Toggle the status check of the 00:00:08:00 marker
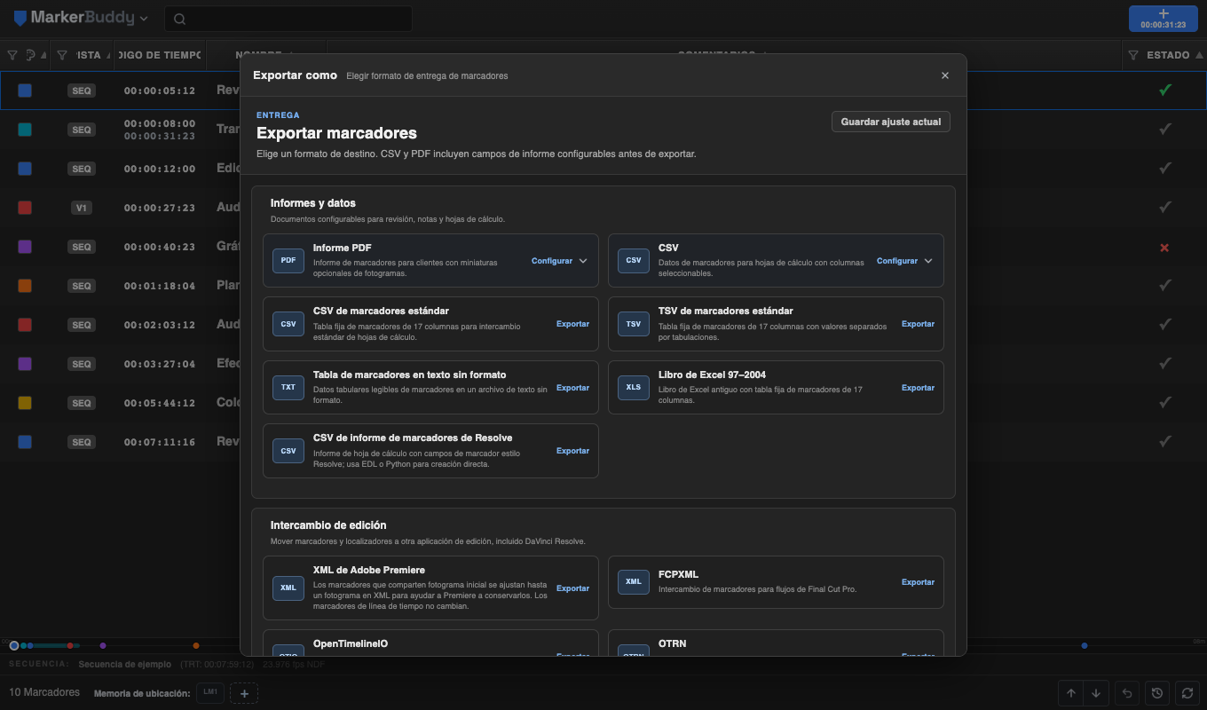This screenshot has width=1207, height=710. coord(1165,130)
